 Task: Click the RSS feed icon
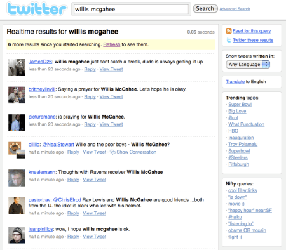(229, 31)
